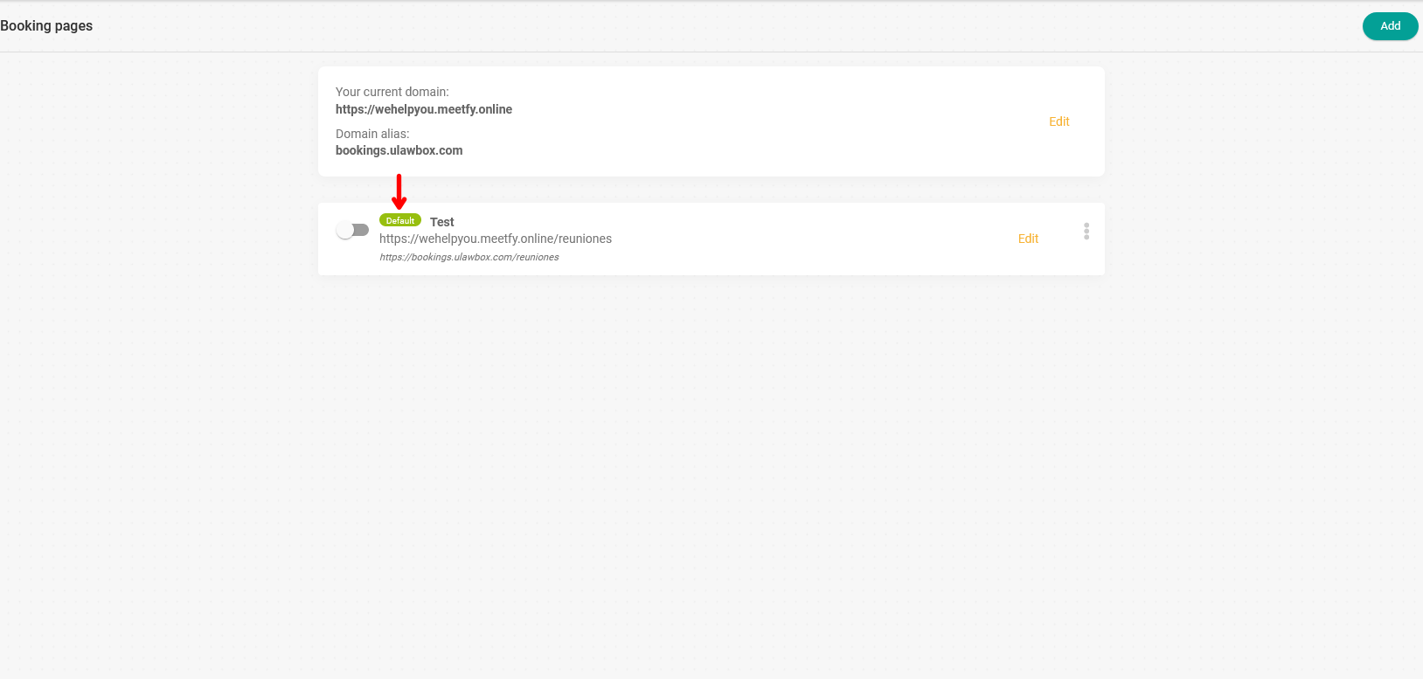Click the Add booking page button
This screenshot has width=1423, height=679.
[1390, 26]
